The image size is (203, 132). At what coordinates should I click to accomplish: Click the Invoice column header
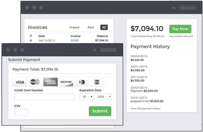click(76, 36)
